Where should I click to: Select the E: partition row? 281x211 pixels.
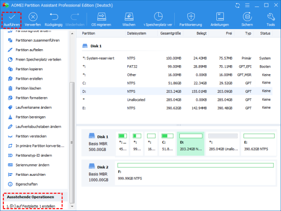pos(177,108)
